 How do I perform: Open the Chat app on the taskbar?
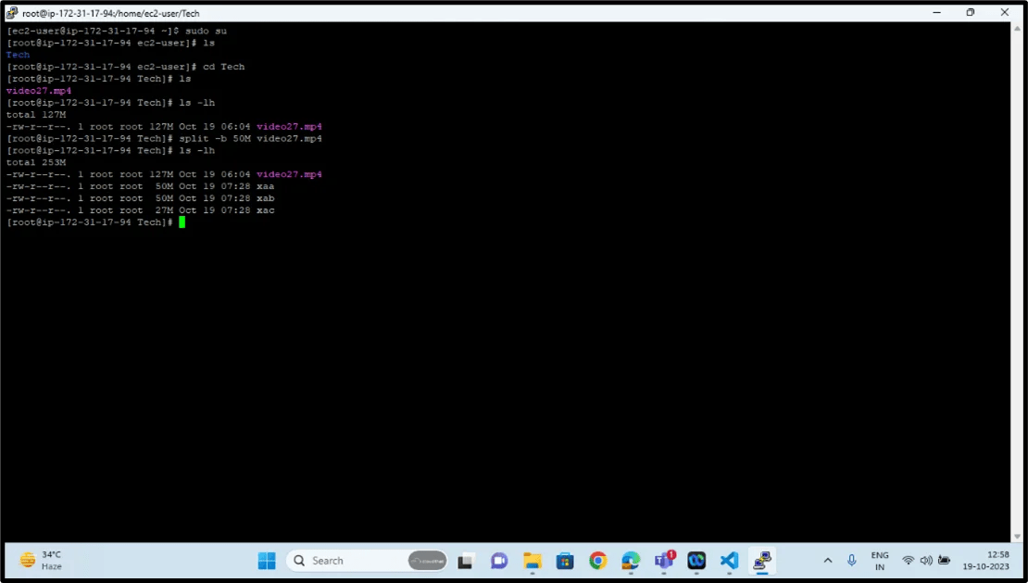(x=499, y=561)
